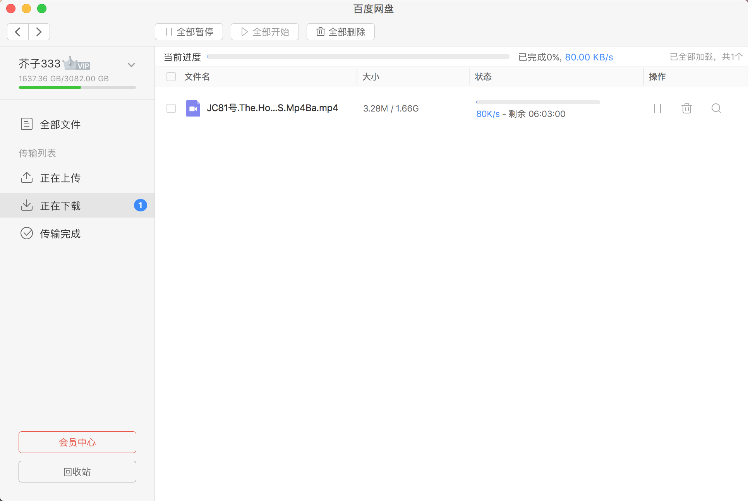
Task: Open 传输完成 list
Action: tap(77, 233)
